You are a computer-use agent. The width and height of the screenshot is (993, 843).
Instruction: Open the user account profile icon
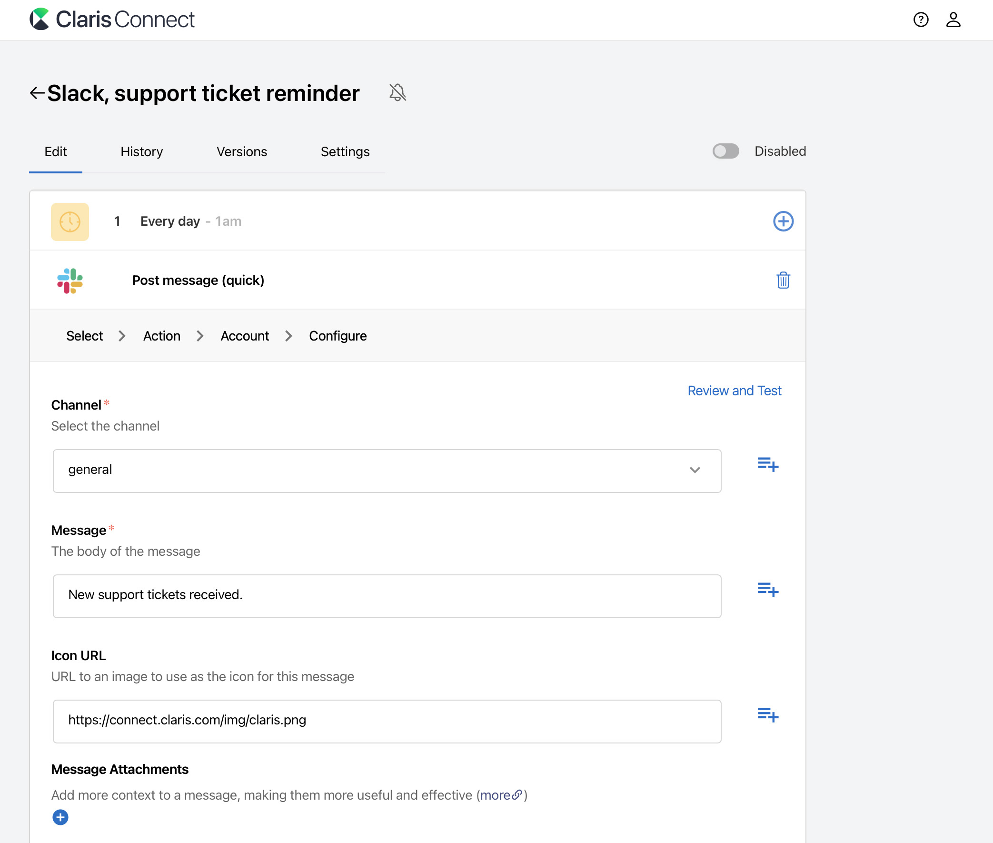[x=953, y=20]
